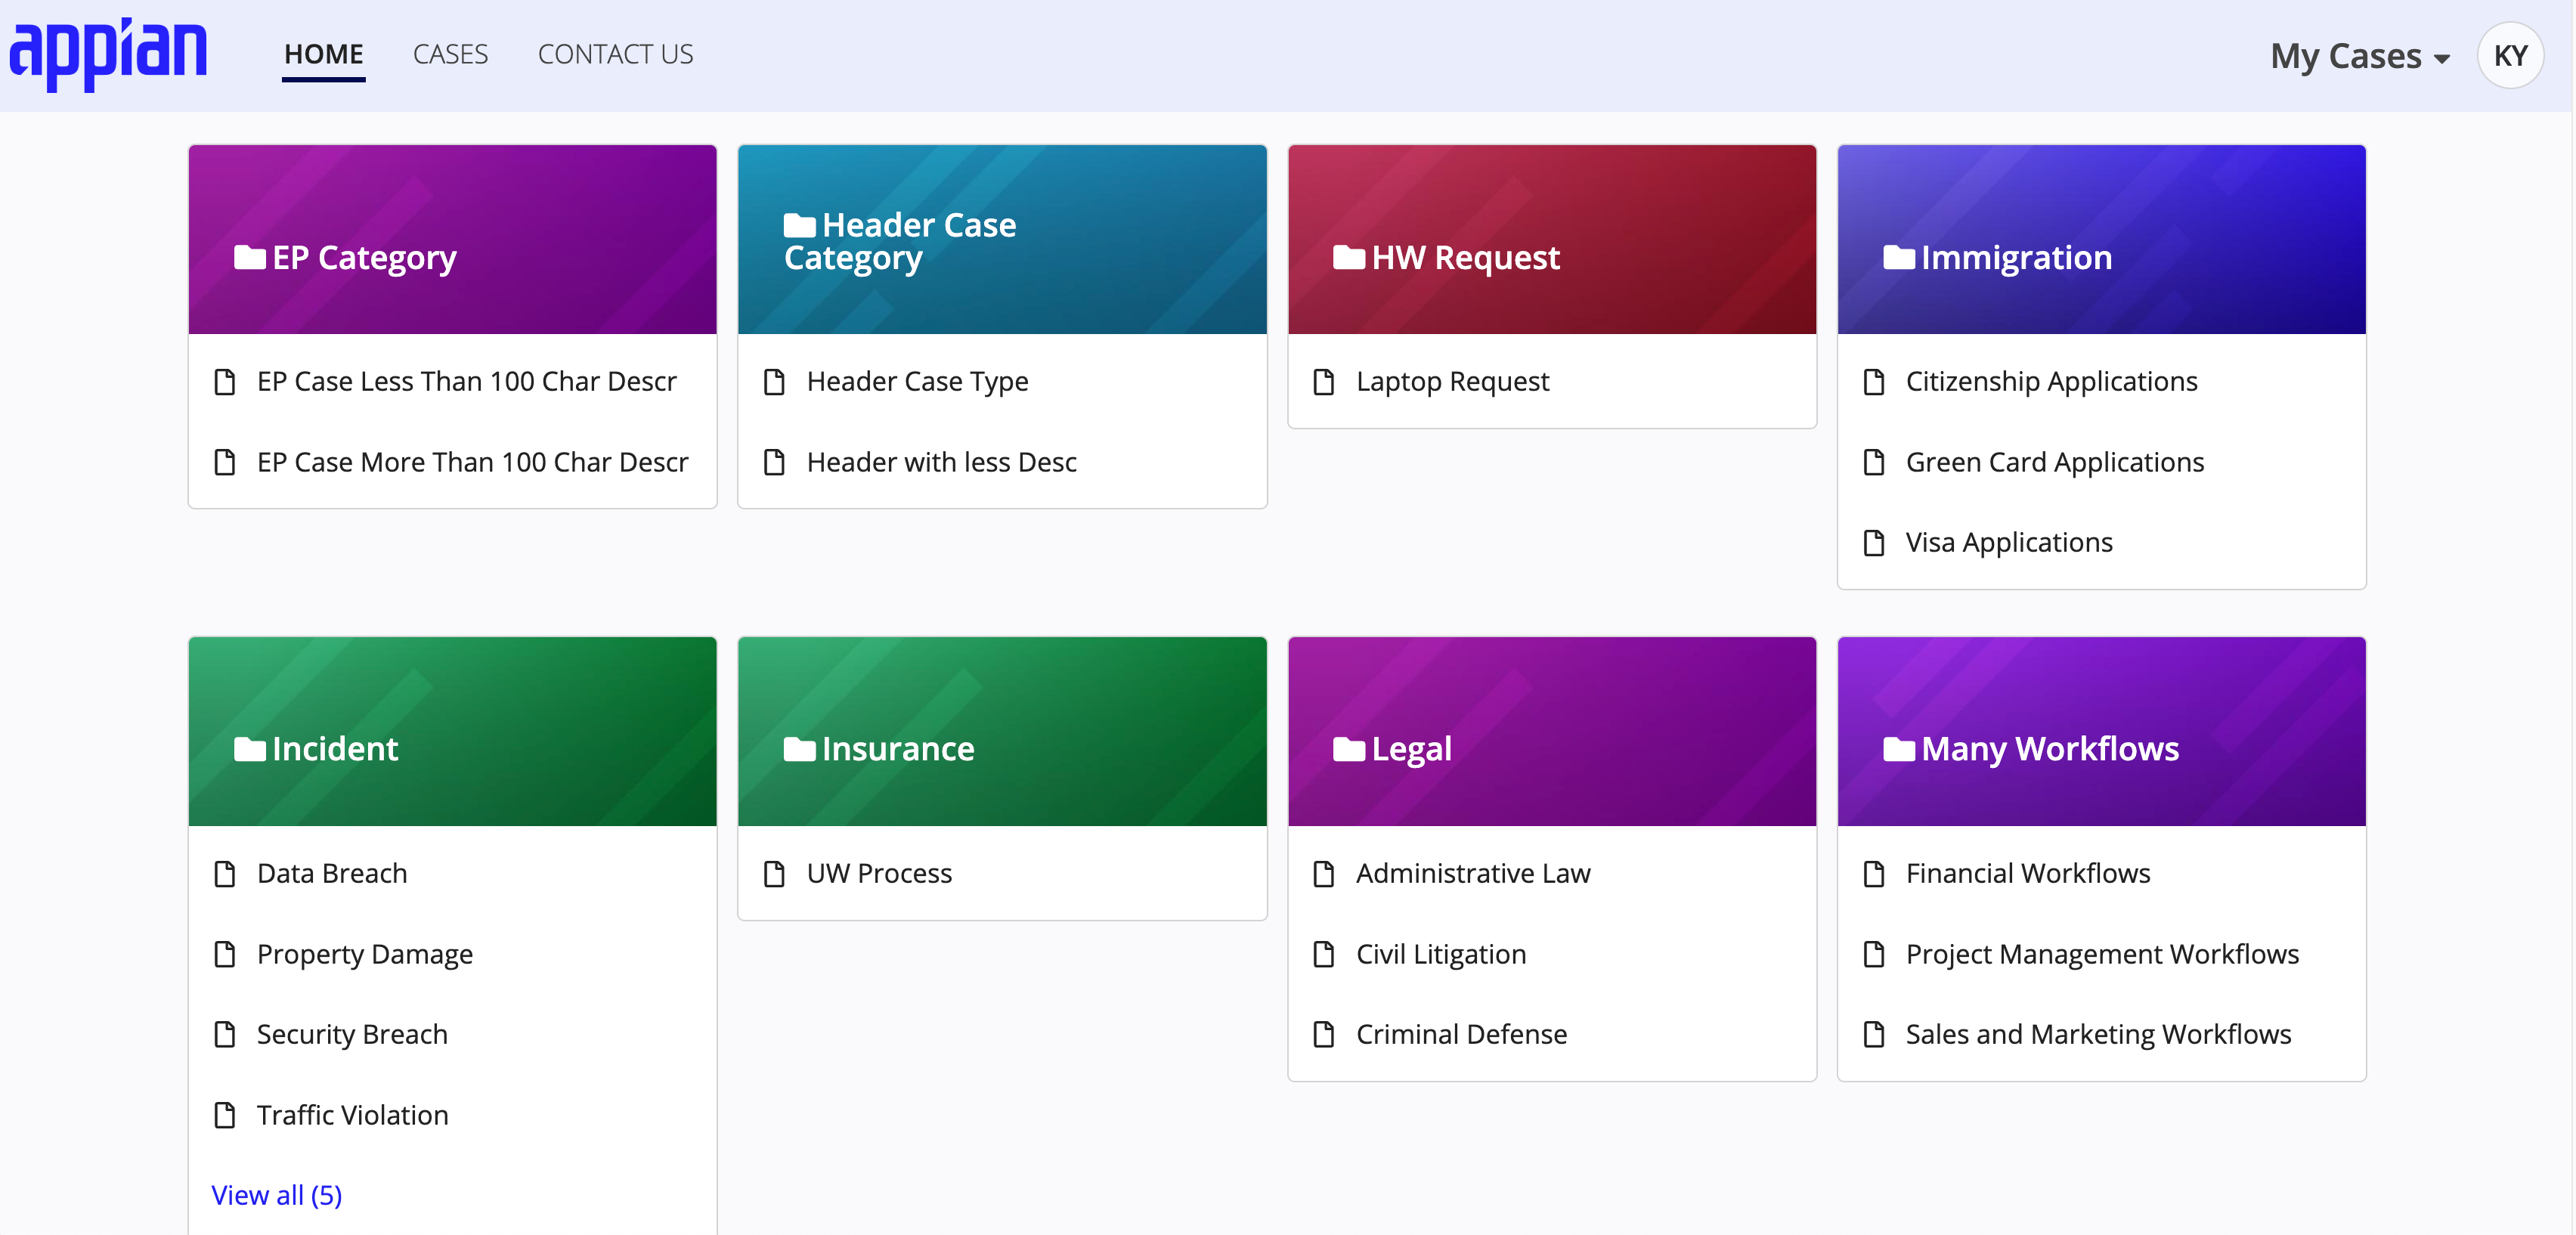This screenshot has height=1235, width=2576.
Task: Click the EP Category folder icon
Action: click(x=249, y=258)
